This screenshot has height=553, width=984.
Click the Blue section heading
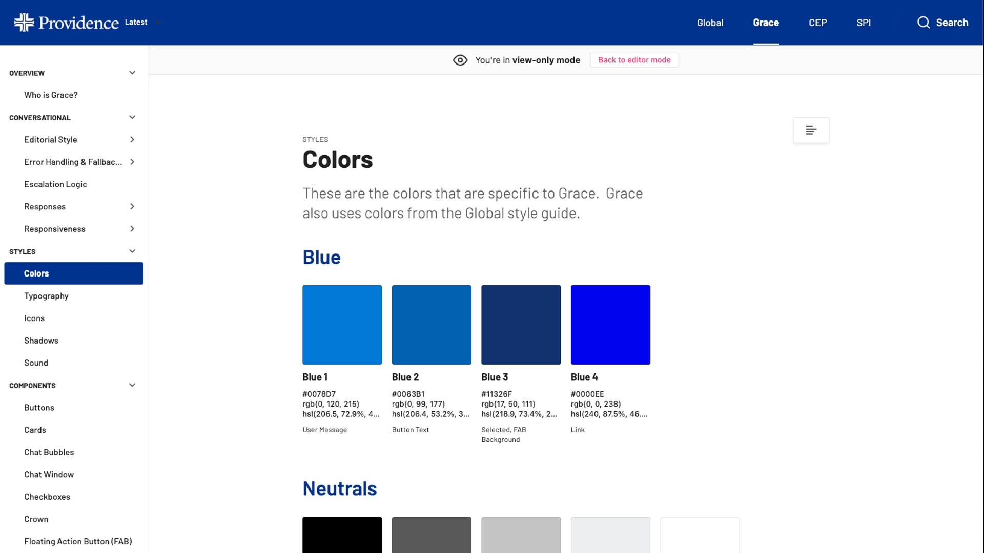pyautogui.click(x=321, y=257)
